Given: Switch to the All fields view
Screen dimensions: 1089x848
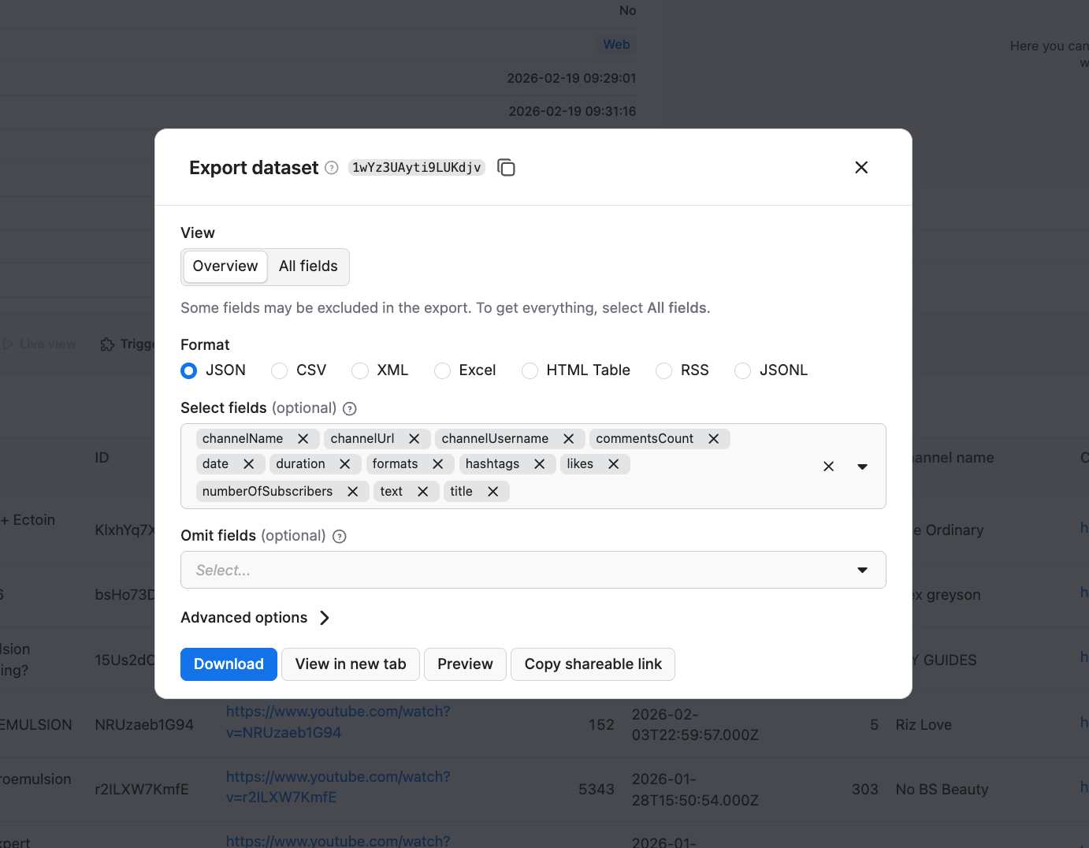Looking at the screenshot, I should pos(307,266).
